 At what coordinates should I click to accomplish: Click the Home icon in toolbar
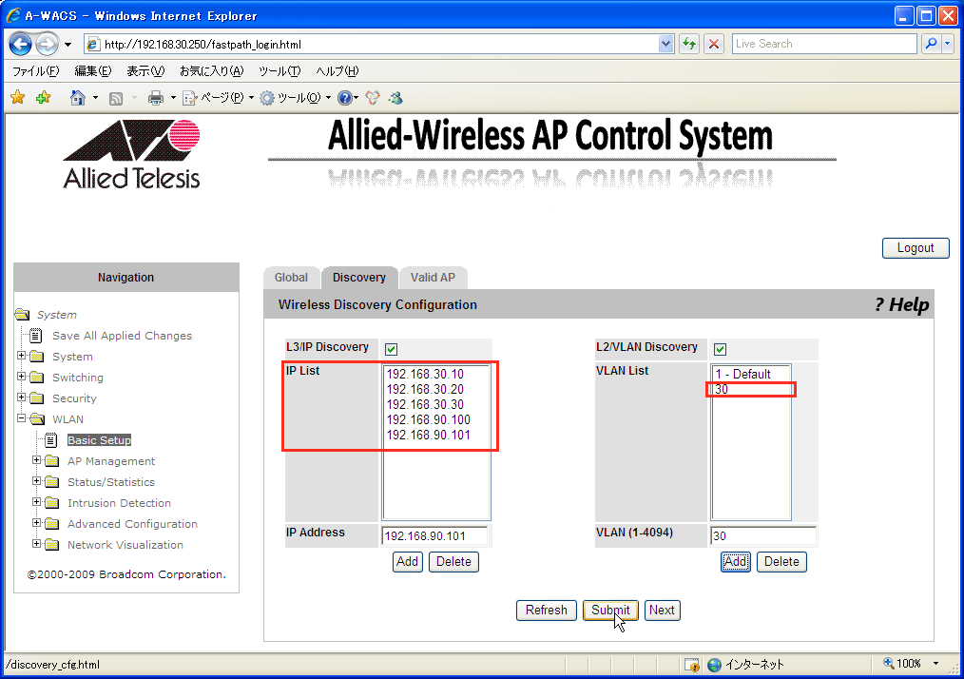click(x=77, y=98)
